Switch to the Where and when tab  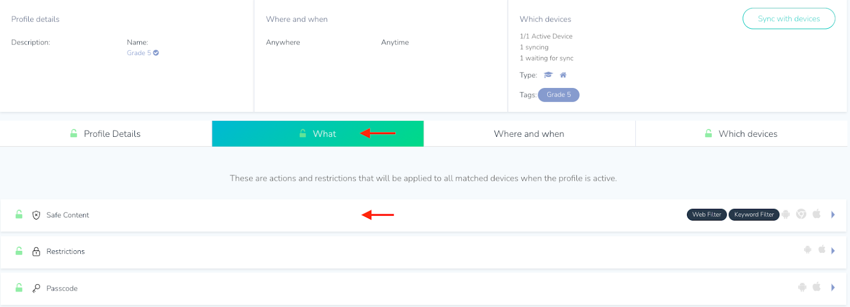click(x=529, y=134)
